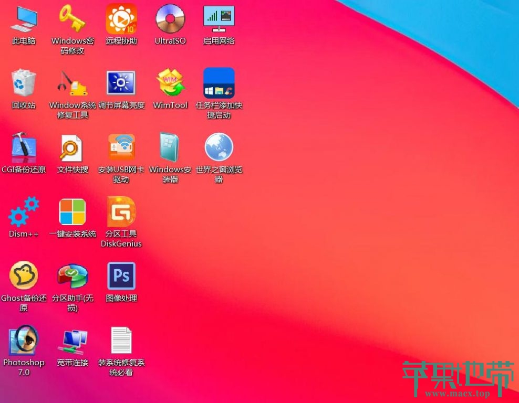Click the 分区工具 DiskGenius icon
Image resolution: width=519 pixels, height=403 pixels.
click(121, 213)
